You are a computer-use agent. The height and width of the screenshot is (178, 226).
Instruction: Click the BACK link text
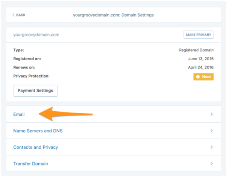[21, 15]
